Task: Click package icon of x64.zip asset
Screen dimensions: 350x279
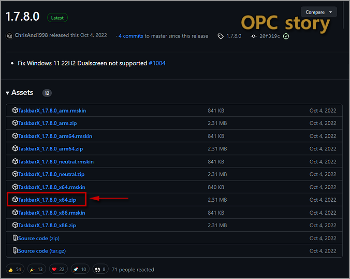Action: [x=15, y=199]
